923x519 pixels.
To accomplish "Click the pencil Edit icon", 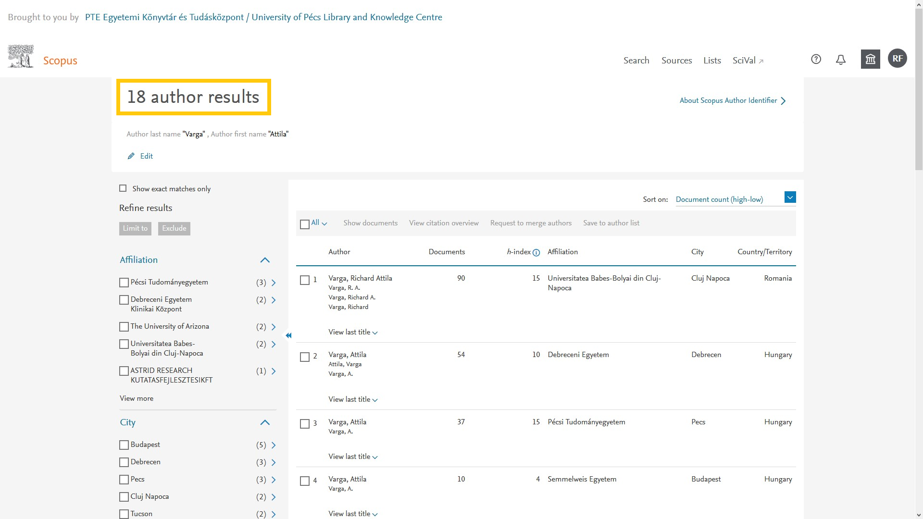I will click(x=131, y=156).
